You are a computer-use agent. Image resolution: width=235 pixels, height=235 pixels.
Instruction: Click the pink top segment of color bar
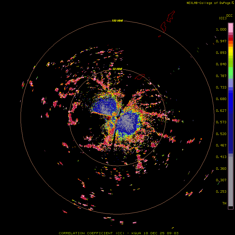[x=231, y=28]
